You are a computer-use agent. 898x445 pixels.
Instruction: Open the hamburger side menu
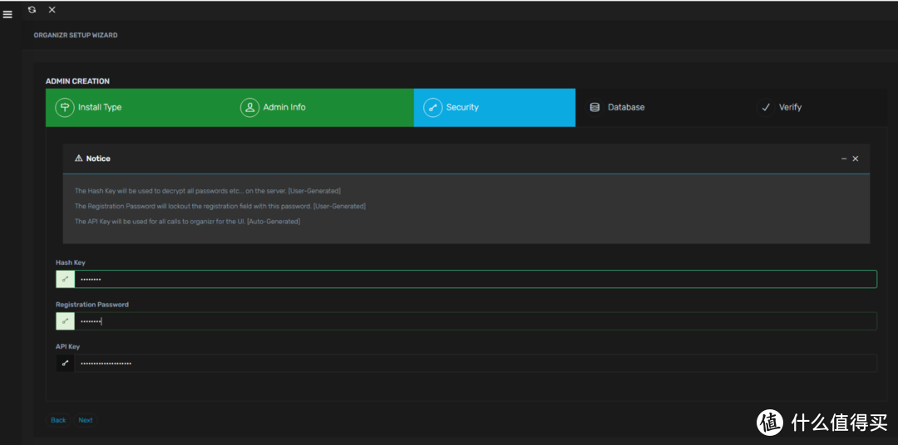[x=7, y=14]
